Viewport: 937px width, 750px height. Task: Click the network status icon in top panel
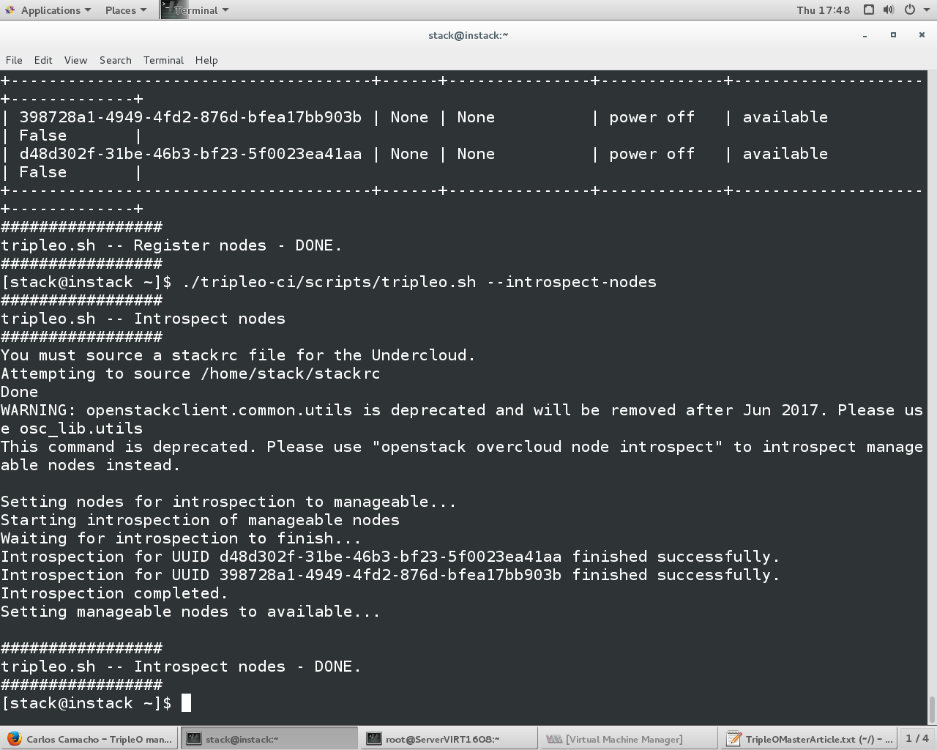[868, 10]
